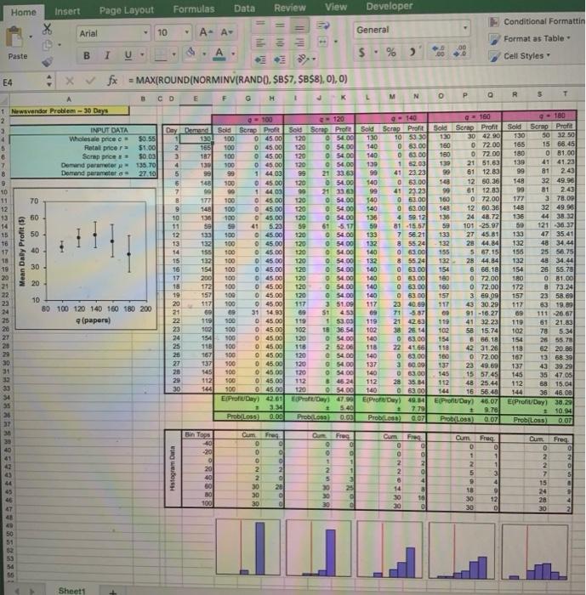The height and width of the screenshot is (595, 586).
Task: Click the Paste clipboard icon
Action: 14,37
